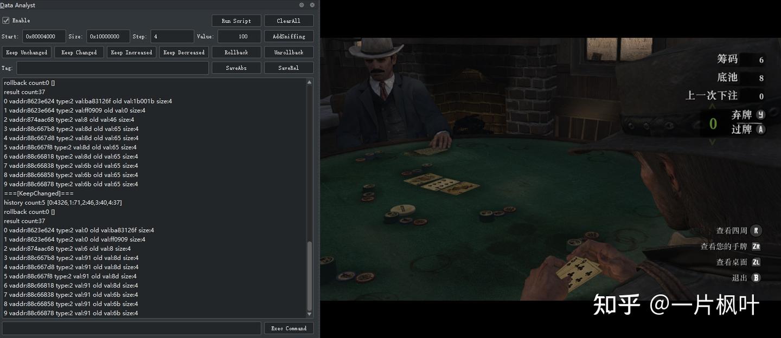This screenshot has height=338, width=781.
Task: Focus the Tag input field
Action: click(112, 68)
